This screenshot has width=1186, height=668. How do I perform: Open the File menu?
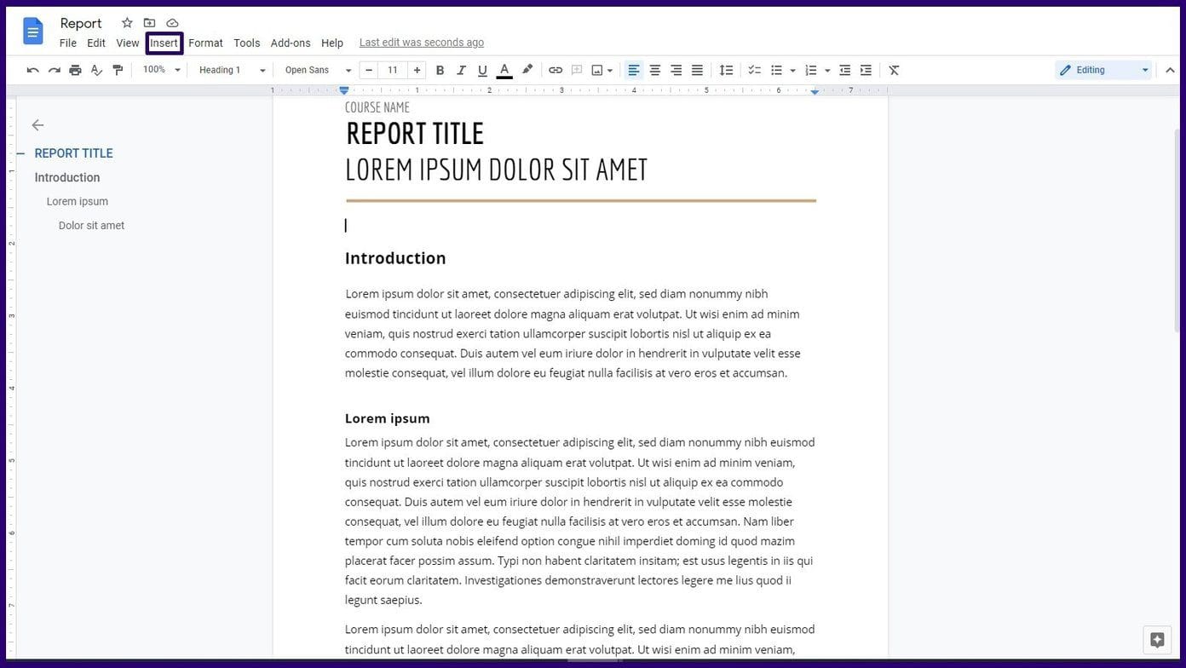(x=68, y=43)
